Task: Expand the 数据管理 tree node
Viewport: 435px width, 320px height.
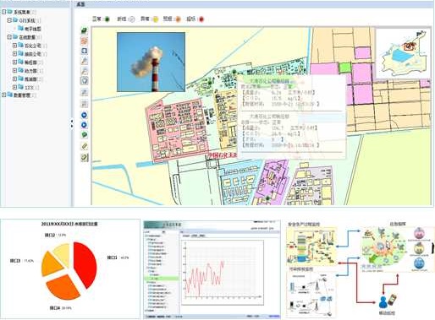Action: click(4, 95)
